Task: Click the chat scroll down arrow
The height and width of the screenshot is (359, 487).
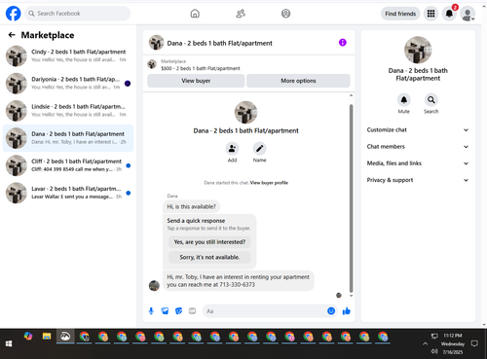Action: pos(351,296)
